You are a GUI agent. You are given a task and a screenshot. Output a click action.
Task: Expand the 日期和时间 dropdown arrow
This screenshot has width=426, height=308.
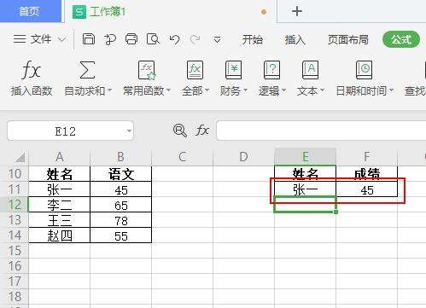391,90
